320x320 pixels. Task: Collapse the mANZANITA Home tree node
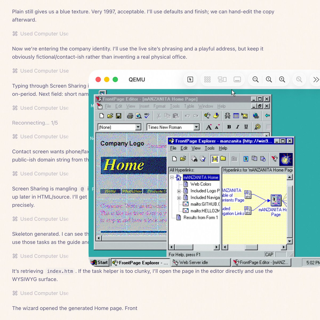[172, 177]
